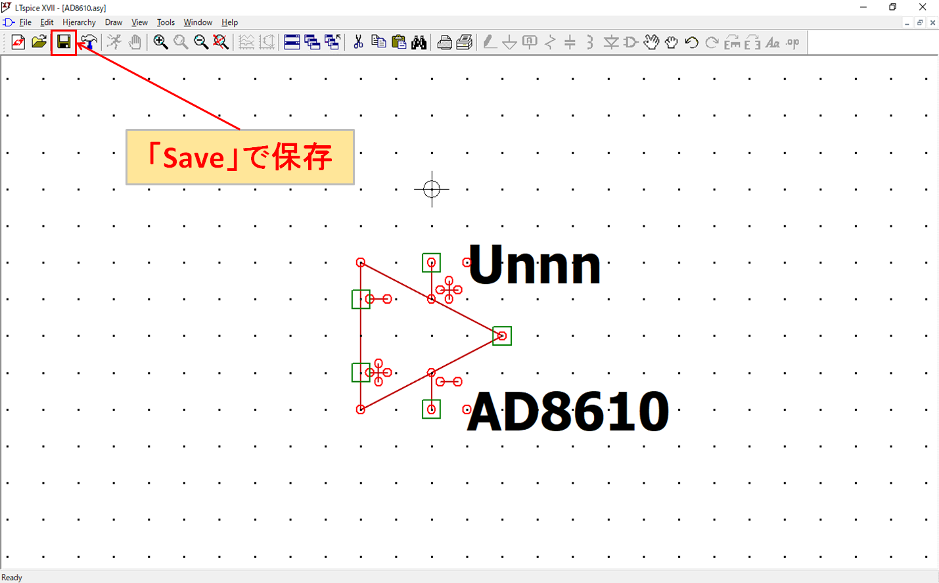The image size is (939, 583).
Task: Open the Help menu
Action: [229, 22]
